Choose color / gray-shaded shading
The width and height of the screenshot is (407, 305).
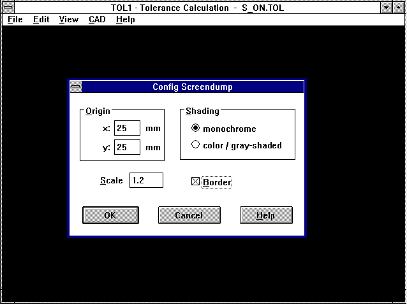click(196, 145)
